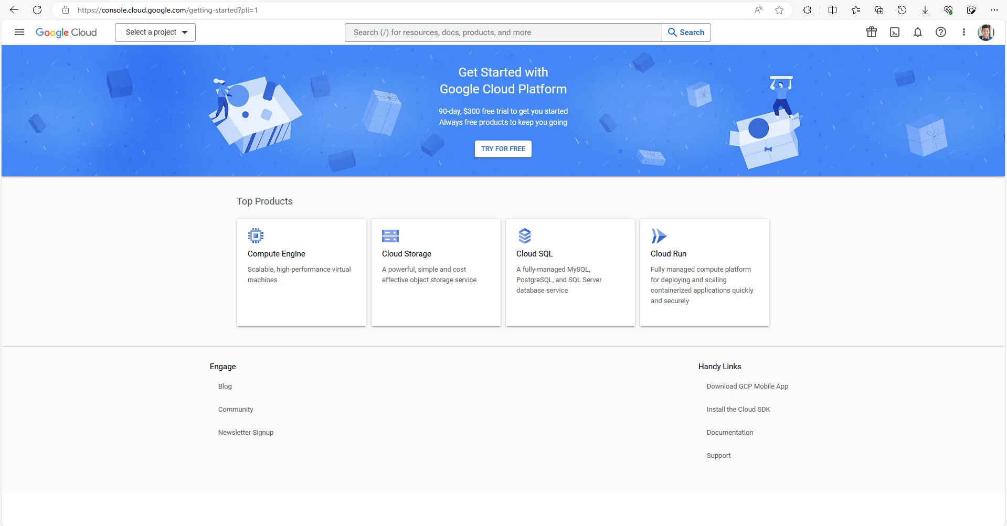This screenshot has height=526, width=1007.
Task: Open browser downloads arrow icon
Action: click(925, 10)
